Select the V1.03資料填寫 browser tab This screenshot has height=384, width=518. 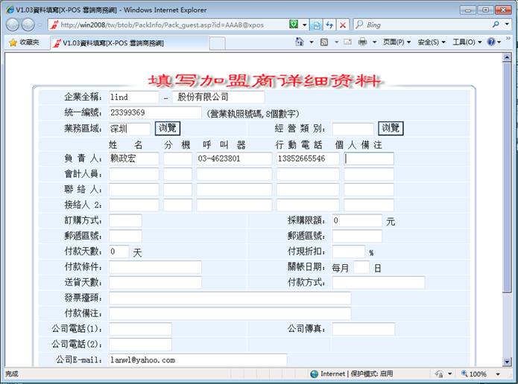112,42
